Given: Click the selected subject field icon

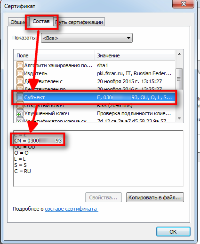Looking at the screenshot, I should point(20,97).
